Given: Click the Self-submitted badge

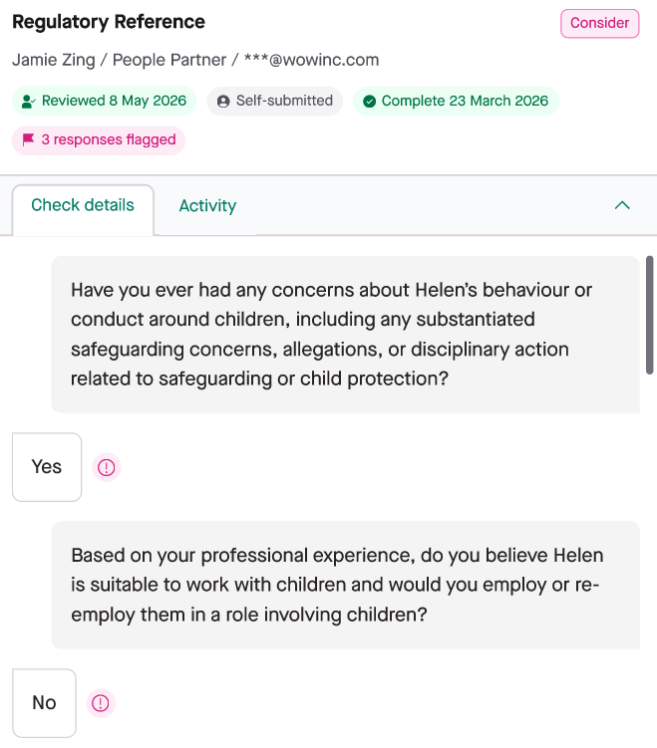Looking at the screenshot, I should pos(274,101).
